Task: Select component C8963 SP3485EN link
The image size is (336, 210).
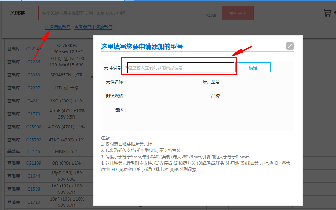Action: [x=34, y=75]
